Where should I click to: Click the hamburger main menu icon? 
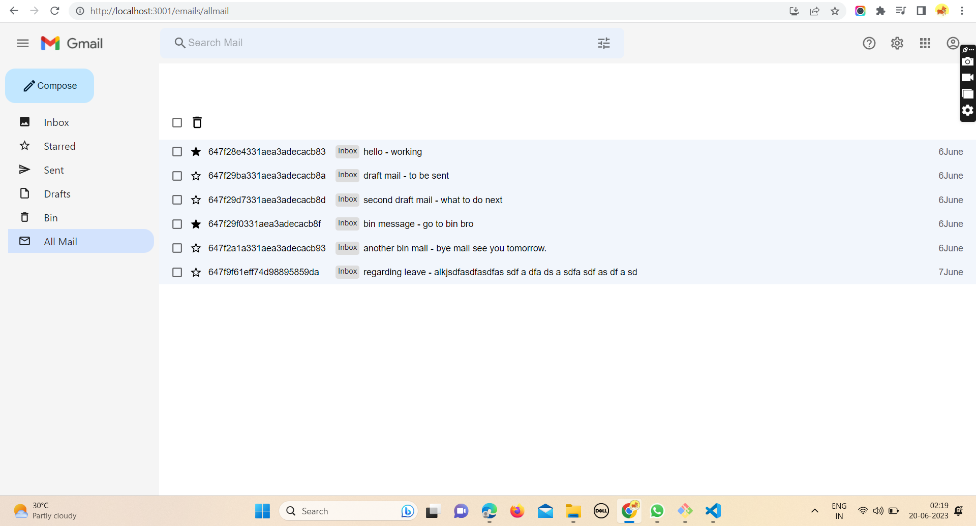click(22, 43)
